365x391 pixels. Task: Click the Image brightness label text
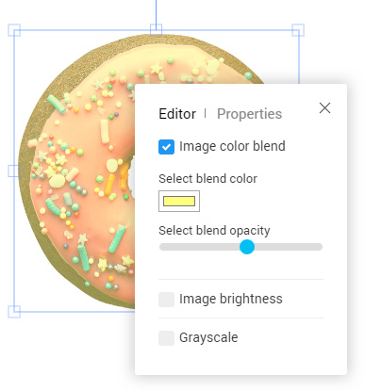[x=231, y=299]
